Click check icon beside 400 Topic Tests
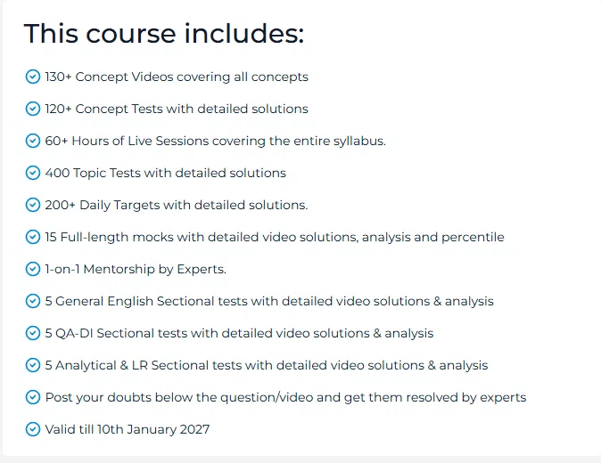 coord(33,173)
